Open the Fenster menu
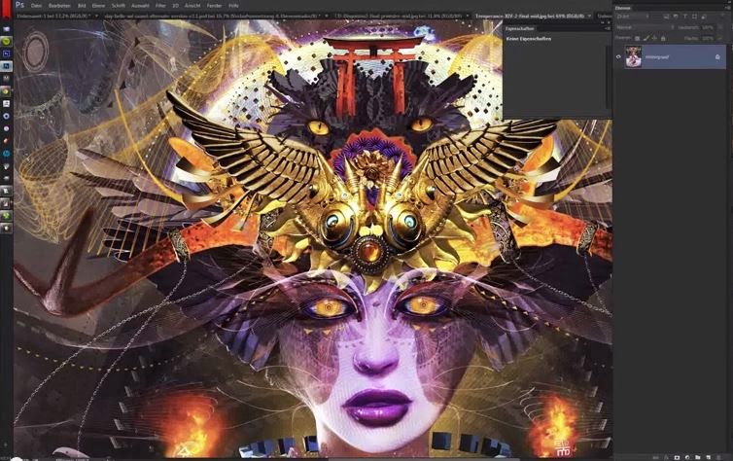Viewport: 733px width, 461px height. 214,6
